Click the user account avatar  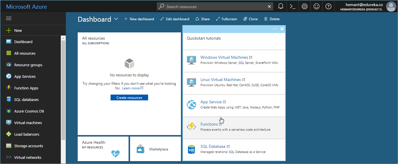click(x=391, y=6)
